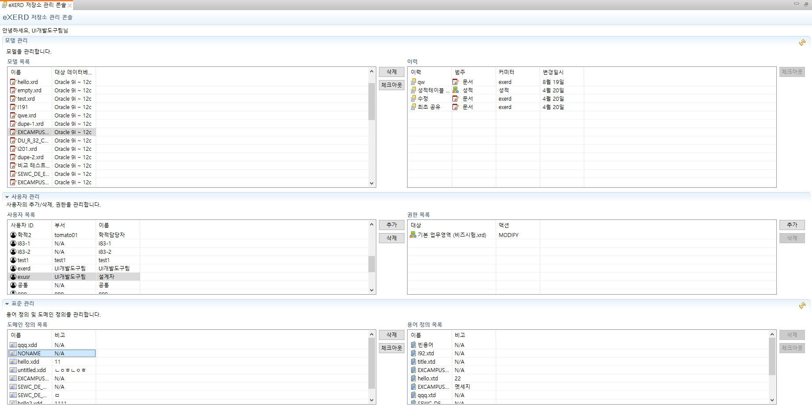Select the untitled.xdd domain icon
Viewport: 812px width, 409px height.
coord(13,370)
